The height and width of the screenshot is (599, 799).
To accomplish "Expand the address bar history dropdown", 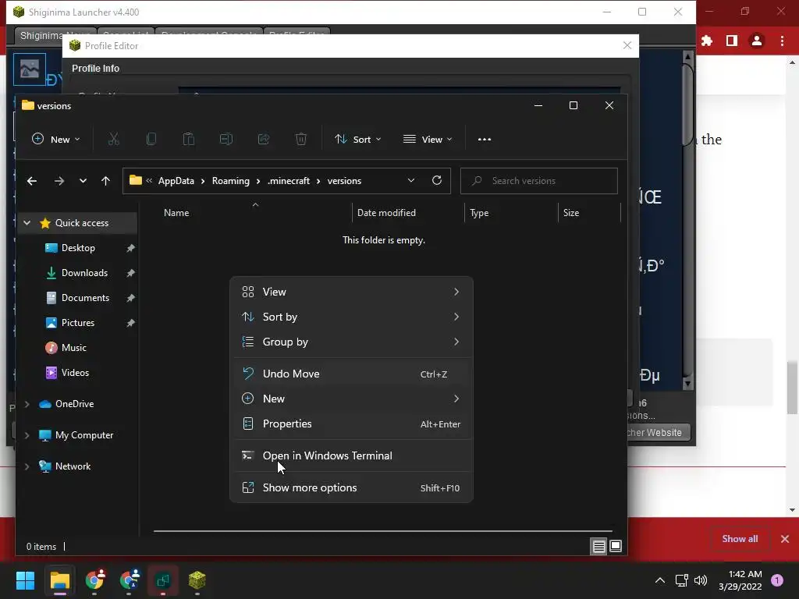I will coord(411,180).
